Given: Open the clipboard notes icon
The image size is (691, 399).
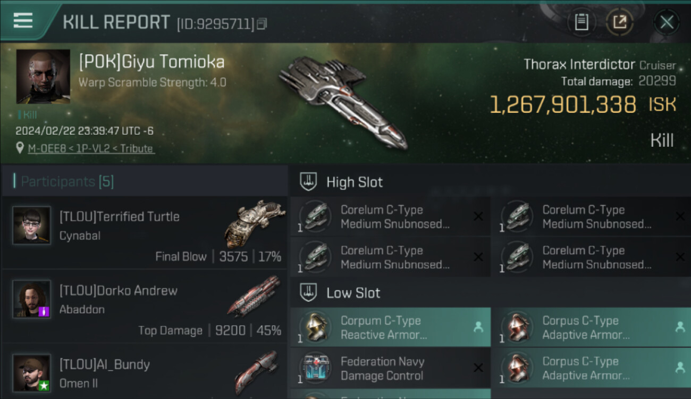Looking at the screenshot, I should coord(581,22).
